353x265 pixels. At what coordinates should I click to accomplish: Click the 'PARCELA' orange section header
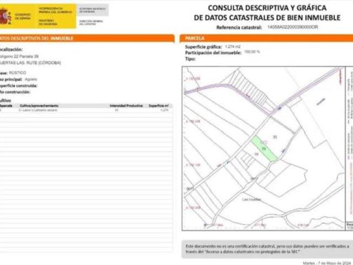coord(195,38)
